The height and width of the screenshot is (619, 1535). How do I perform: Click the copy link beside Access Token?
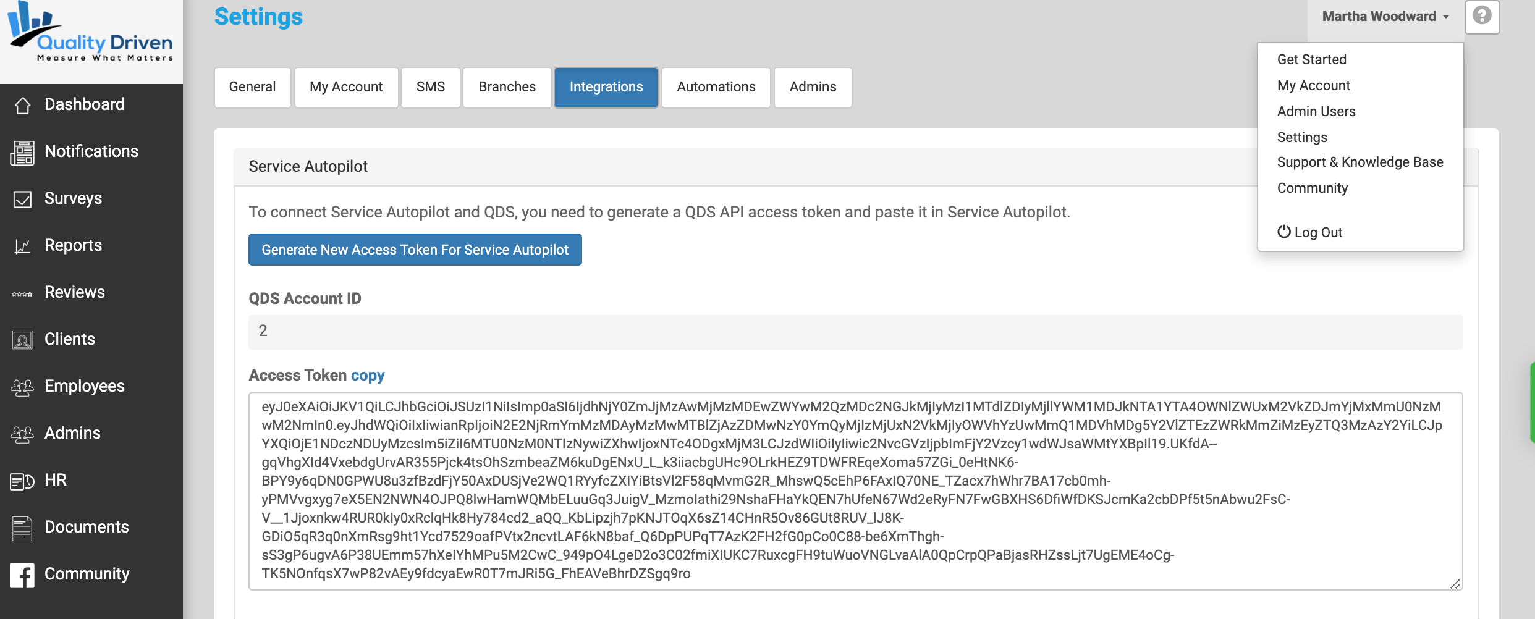(x=368, y=375)
